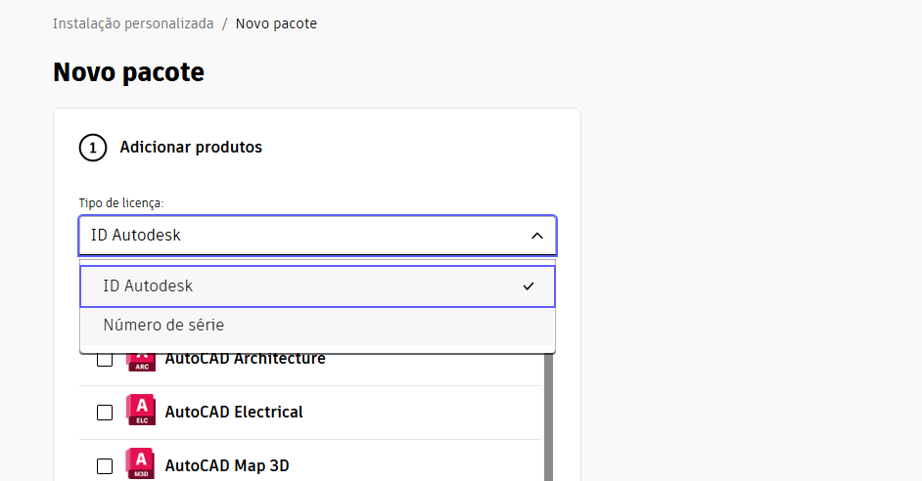Choose the Número de série option
Image resolution: width=922 pixels, height=481 pixels.
(x=317, y=326)
